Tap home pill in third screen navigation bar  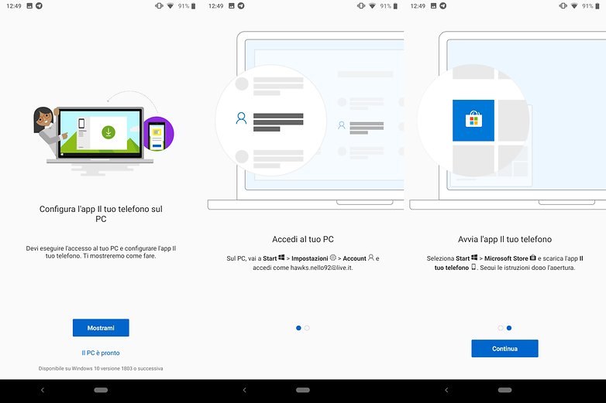point(504,391)
